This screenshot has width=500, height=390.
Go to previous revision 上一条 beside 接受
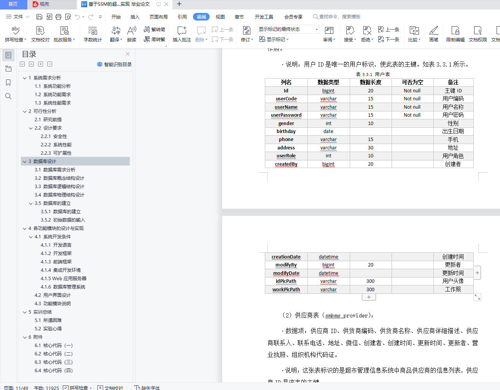pyautogui.click(x=389, y=29)
